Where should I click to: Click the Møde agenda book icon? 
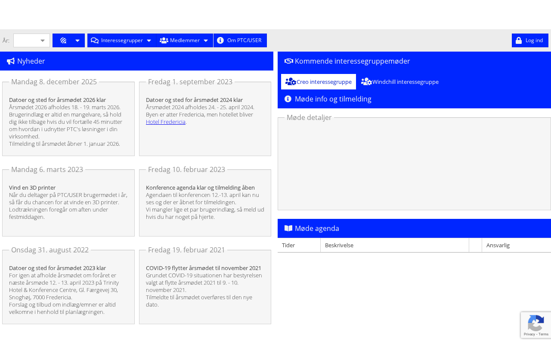tap(288, 228)
